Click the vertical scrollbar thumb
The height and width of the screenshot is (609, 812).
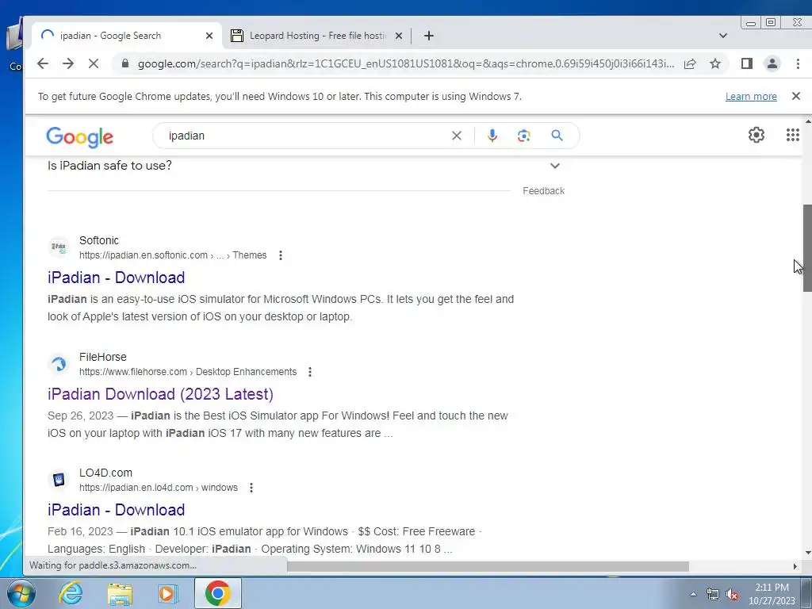pos(807,248)
